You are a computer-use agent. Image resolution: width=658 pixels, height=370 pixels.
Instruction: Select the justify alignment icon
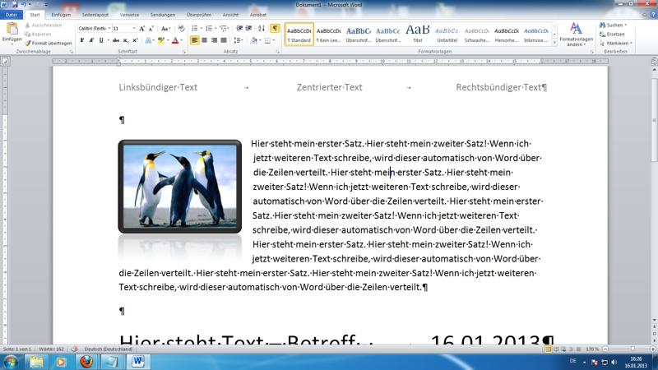225,40
